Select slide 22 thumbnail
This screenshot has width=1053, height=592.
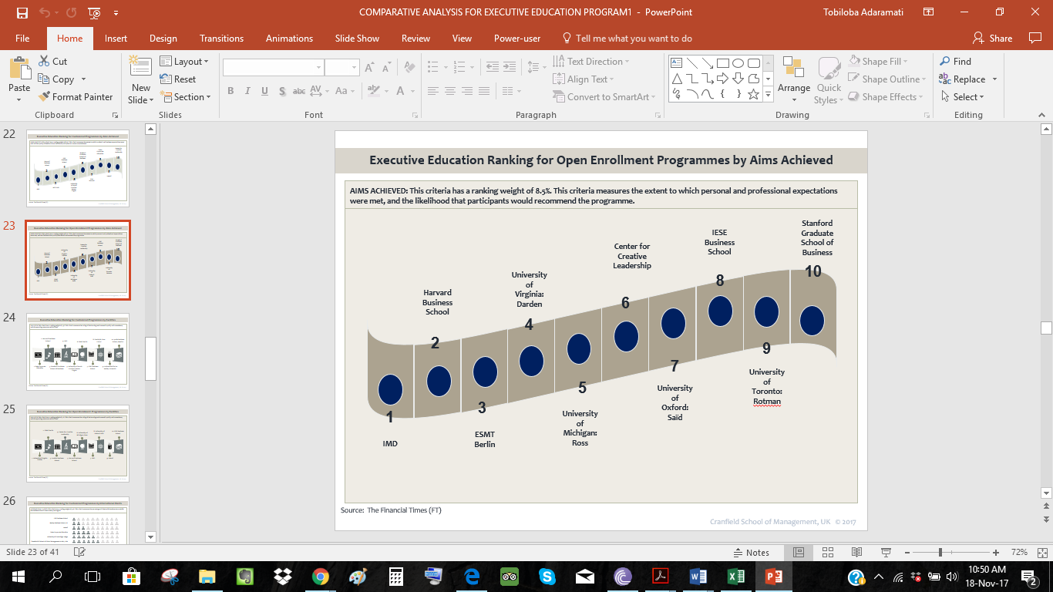[78, 168]
